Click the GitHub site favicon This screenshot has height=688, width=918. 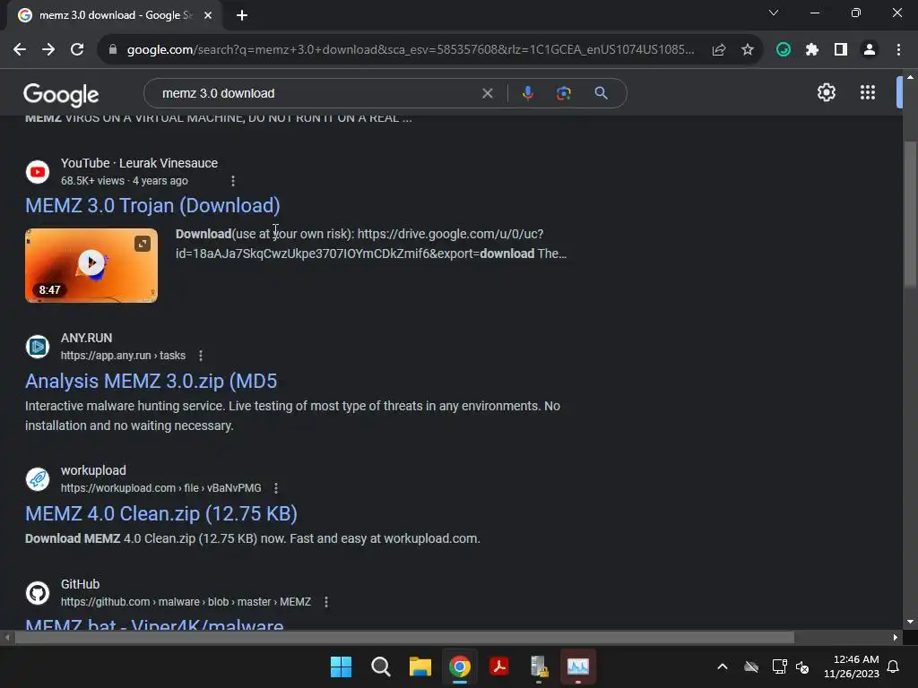(38, 593)
